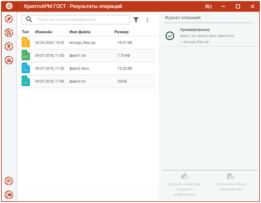Click the docx file type icon
This screenshot has width=261, height=203.
pyautogui.click(x=26, y=68)
